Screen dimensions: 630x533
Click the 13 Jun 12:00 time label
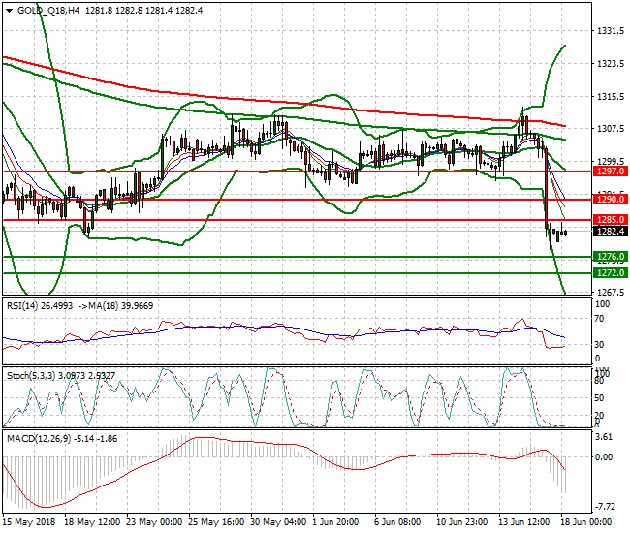click(x=524, y=522)
